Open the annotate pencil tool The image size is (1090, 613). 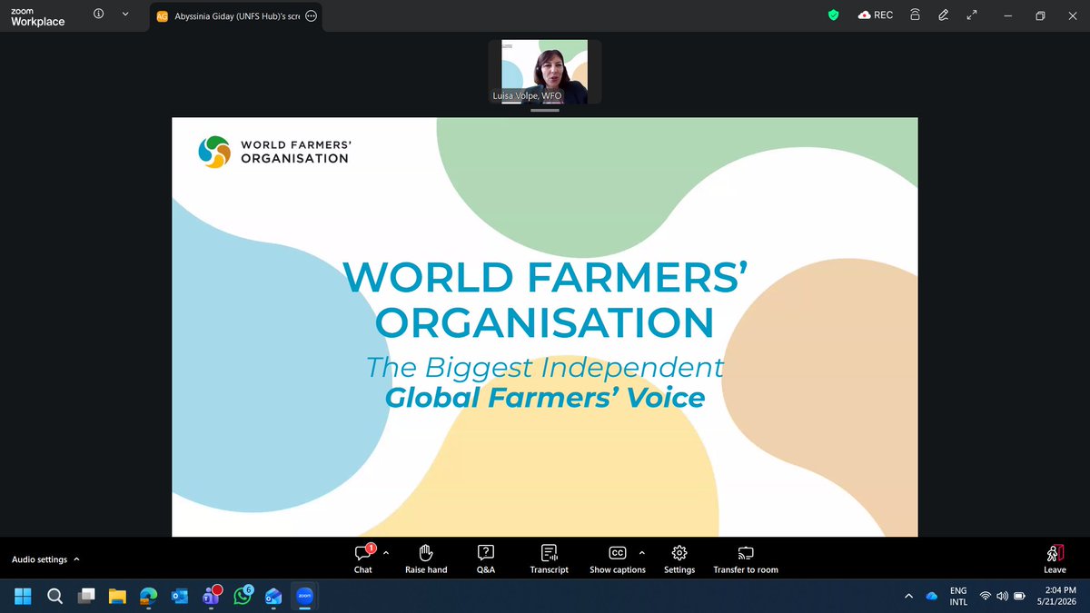coord(944,15)
